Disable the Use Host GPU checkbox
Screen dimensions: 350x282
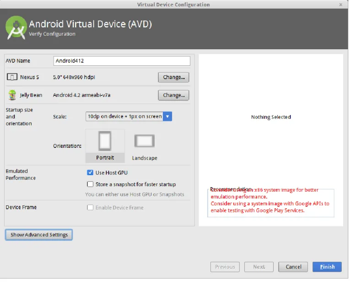point(90,172)
